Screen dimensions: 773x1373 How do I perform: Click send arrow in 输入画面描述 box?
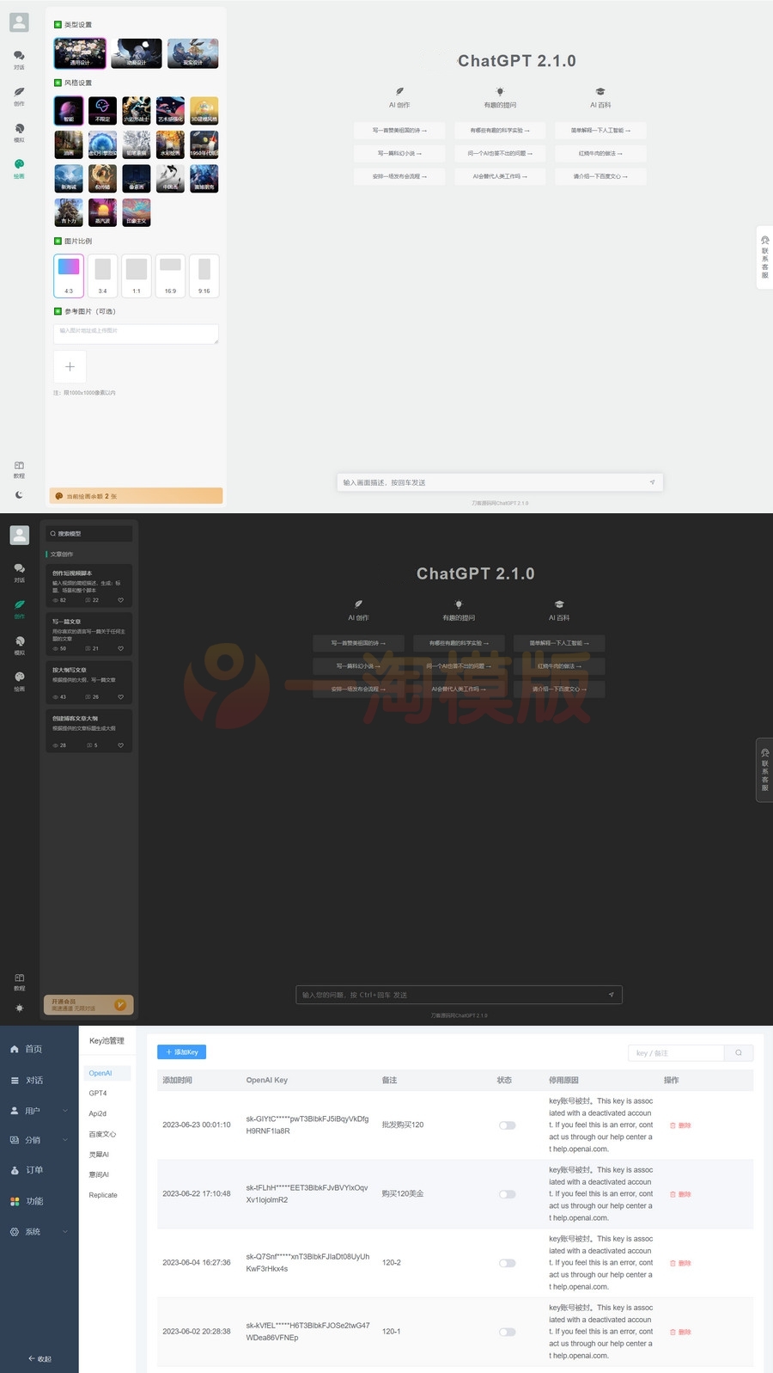pyautogui.click(x=652, y=482)
